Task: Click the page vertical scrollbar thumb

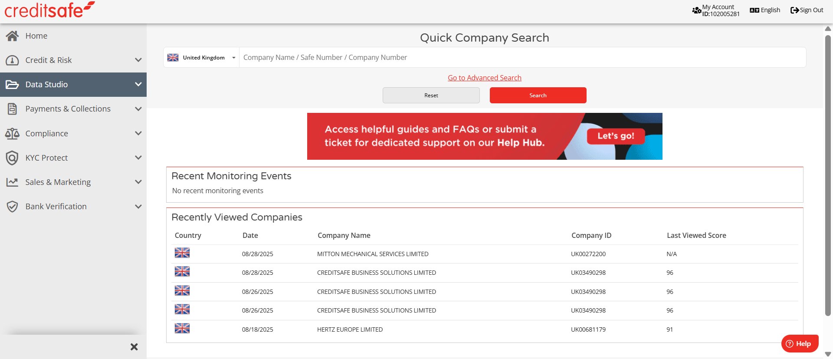Action: click(828, 175)
